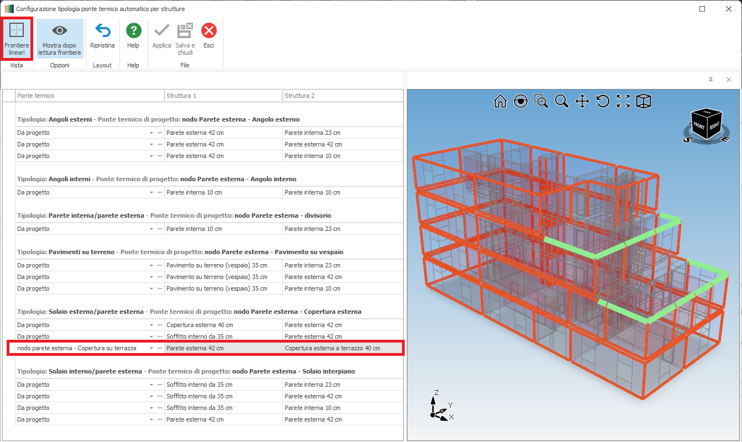The width and height of the screenshot is (742, 442).
Task: Click the Esci button
Action: pyautogui.click(x=208, y=36)
